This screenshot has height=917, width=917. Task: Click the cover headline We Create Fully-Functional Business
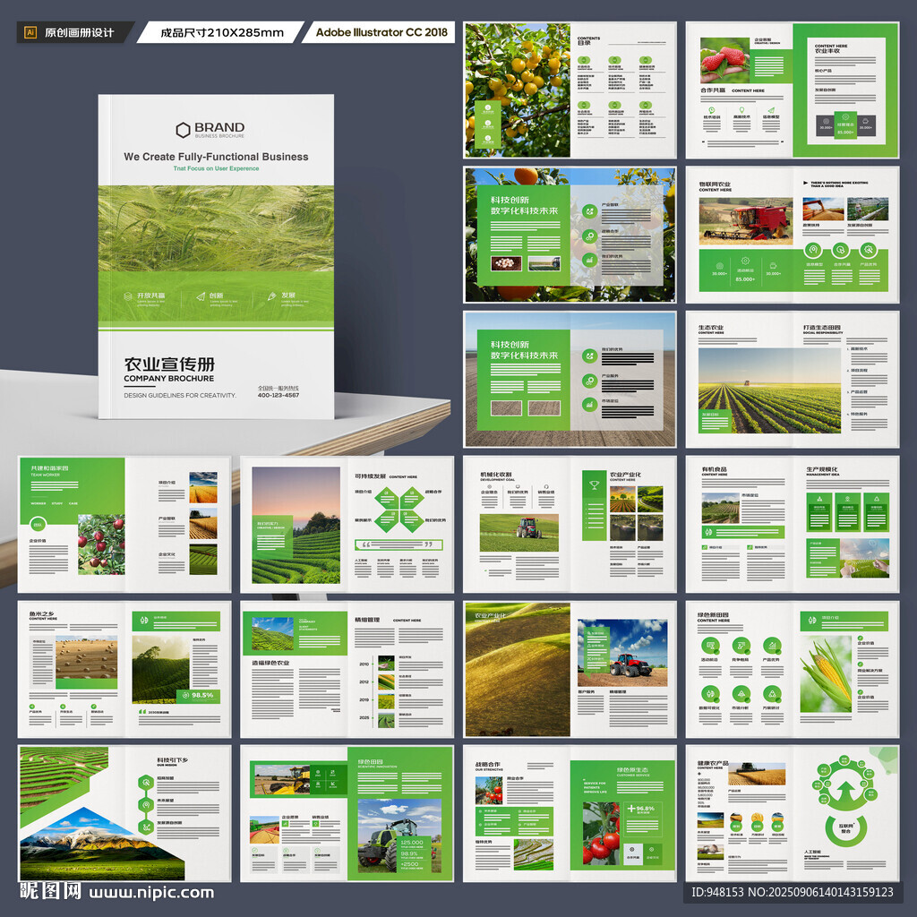216,157
